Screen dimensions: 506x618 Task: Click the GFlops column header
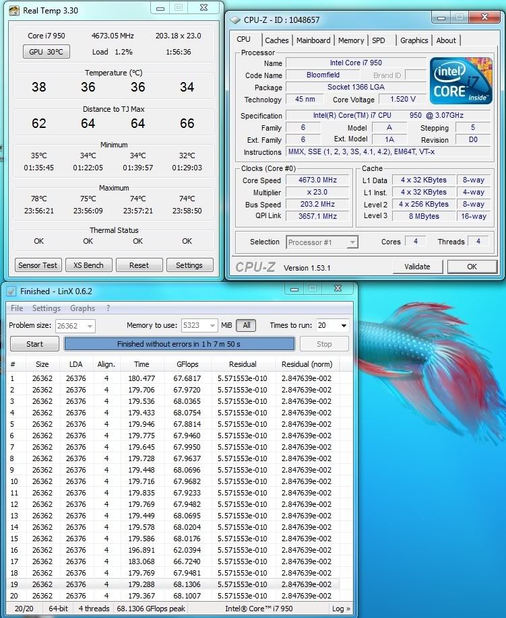(x=187, y=364)
